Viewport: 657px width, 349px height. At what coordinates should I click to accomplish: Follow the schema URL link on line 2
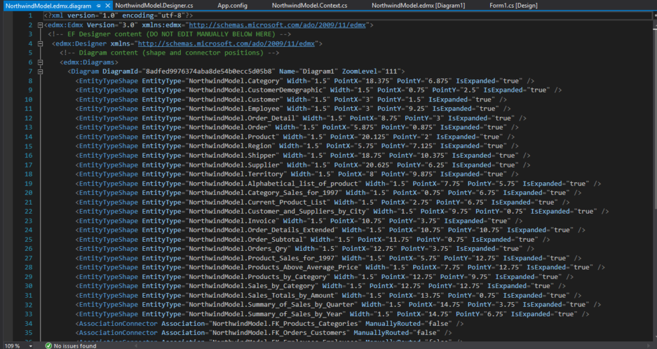pyautogui.click(x=277, y=25)
